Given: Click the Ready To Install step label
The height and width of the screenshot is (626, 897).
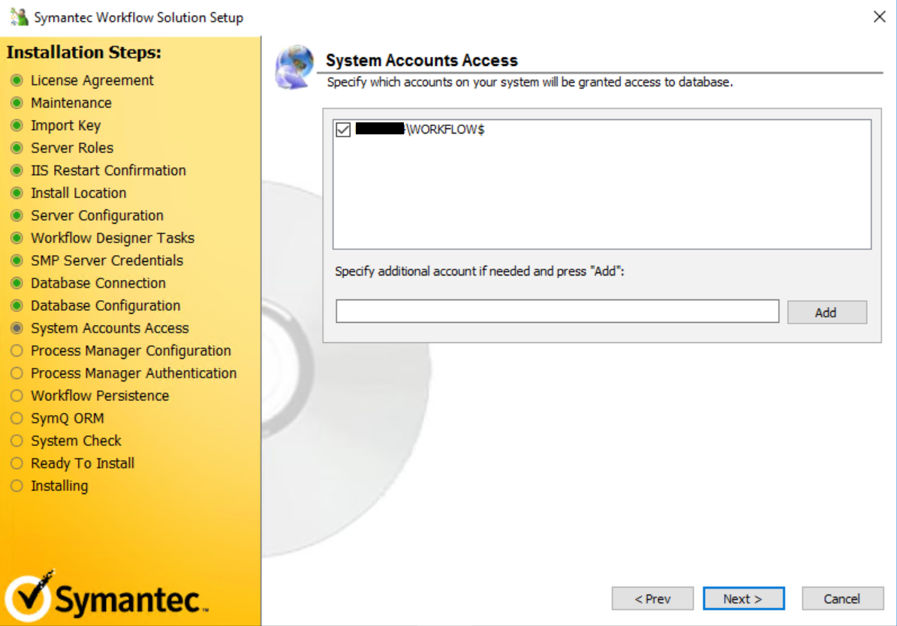Looking at the screenshot, I should pyautogui.click(x=83, y=463).
